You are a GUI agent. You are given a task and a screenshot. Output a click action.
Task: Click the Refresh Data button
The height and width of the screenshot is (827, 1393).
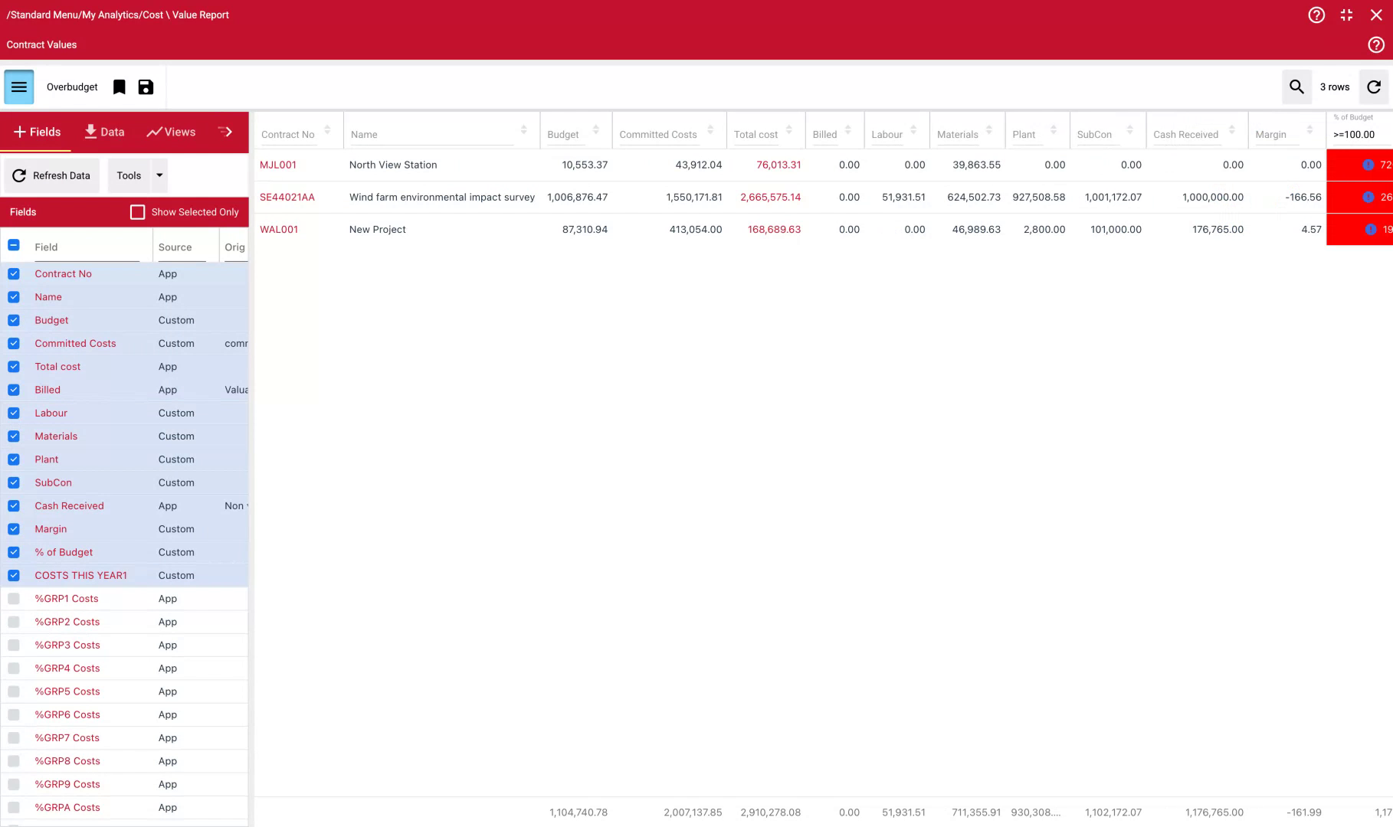pyautogui.click(x=51, y=175)
